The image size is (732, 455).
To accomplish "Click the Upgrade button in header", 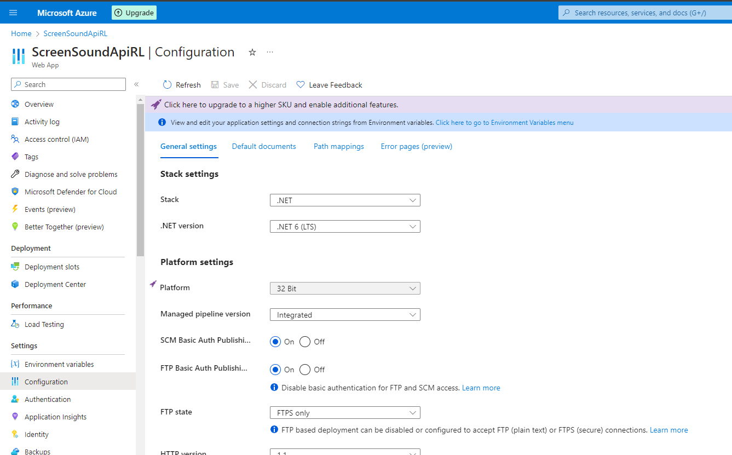I will pos(134,13).
